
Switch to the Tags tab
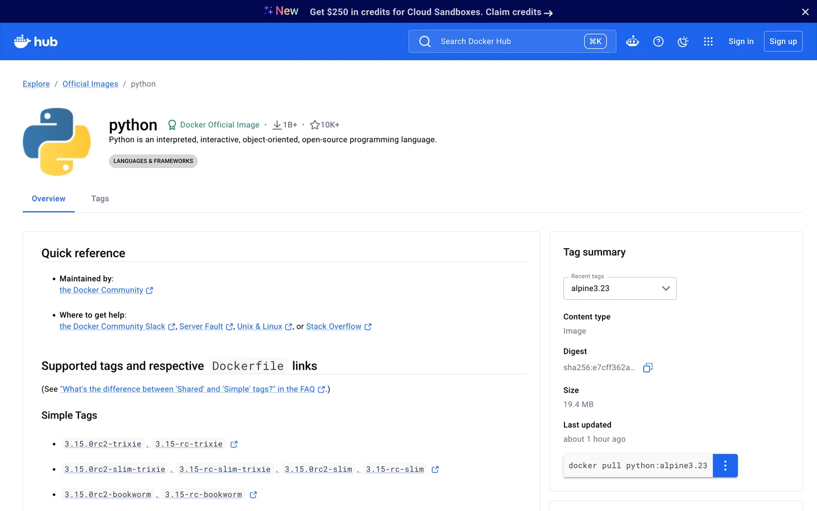(x=100, y=199)
